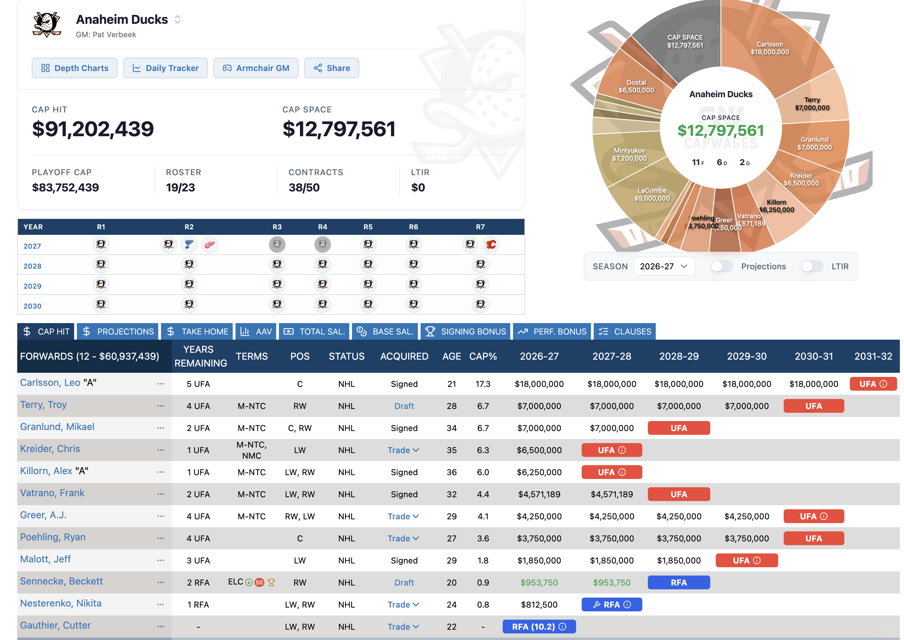Viewport: 904px width, 640px height.
Task: Switch to the AAV tab
Action: [256, 331]
